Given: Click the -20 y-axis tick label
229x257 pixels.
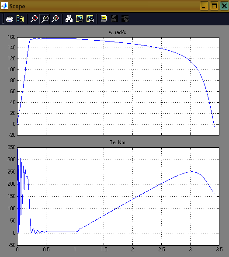Looking at the screenshot, I should pyautogui.click(x=12, y=135).
